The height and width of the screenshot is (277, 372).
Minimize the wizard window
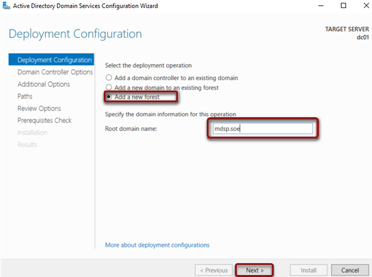(x=321, y=5)
